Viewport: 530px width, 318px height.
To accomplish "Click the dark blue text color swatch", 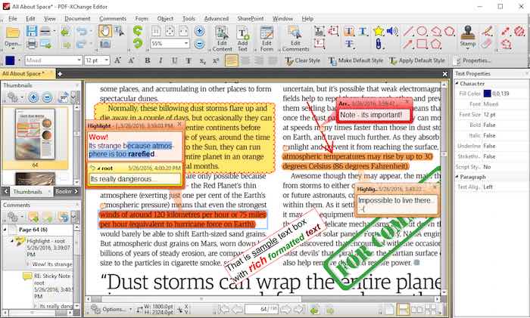I will (x=10, y=60).
